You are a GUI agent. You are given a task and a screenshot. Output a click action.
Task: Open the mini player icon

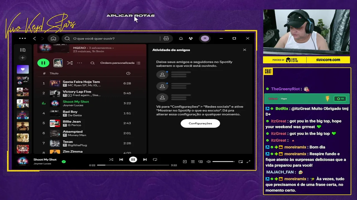[241, 162]
